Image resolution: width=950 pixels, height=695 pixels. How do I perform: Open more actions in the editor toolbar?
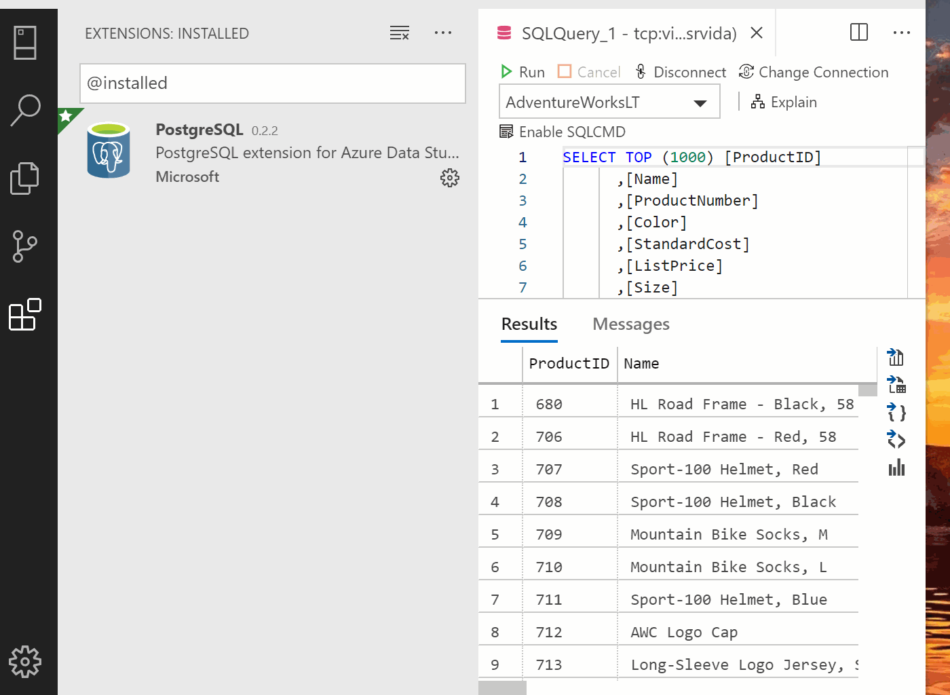click(x=901, y=32)
